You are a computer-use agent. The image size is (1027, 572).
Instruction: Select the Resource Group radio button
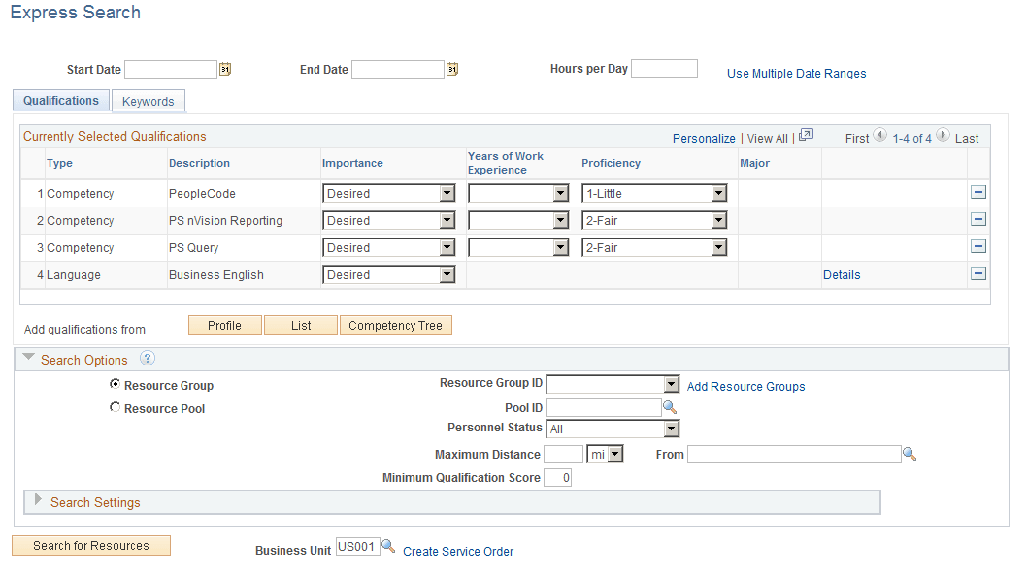(x=115, y=384)
